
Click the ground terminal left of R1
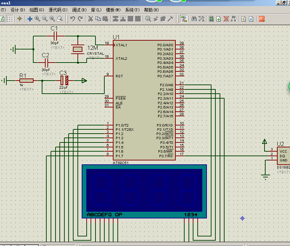click(x=5, y=80)
